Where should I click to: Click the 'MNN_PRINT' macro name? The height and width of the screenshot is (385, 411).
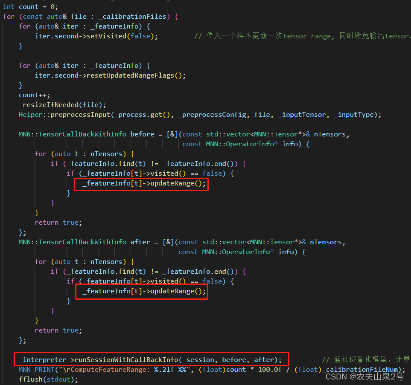(x=37, y=370)
